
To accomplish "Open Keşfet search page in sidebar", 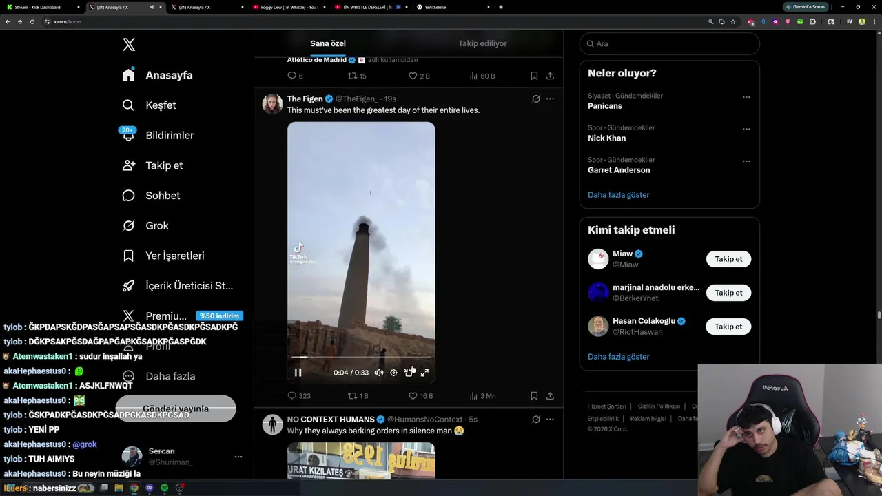I will point(150,105).
